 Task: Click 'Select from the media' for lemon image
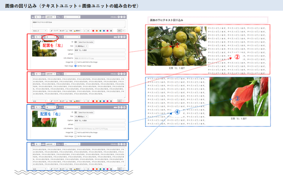(x=86, y=42)
